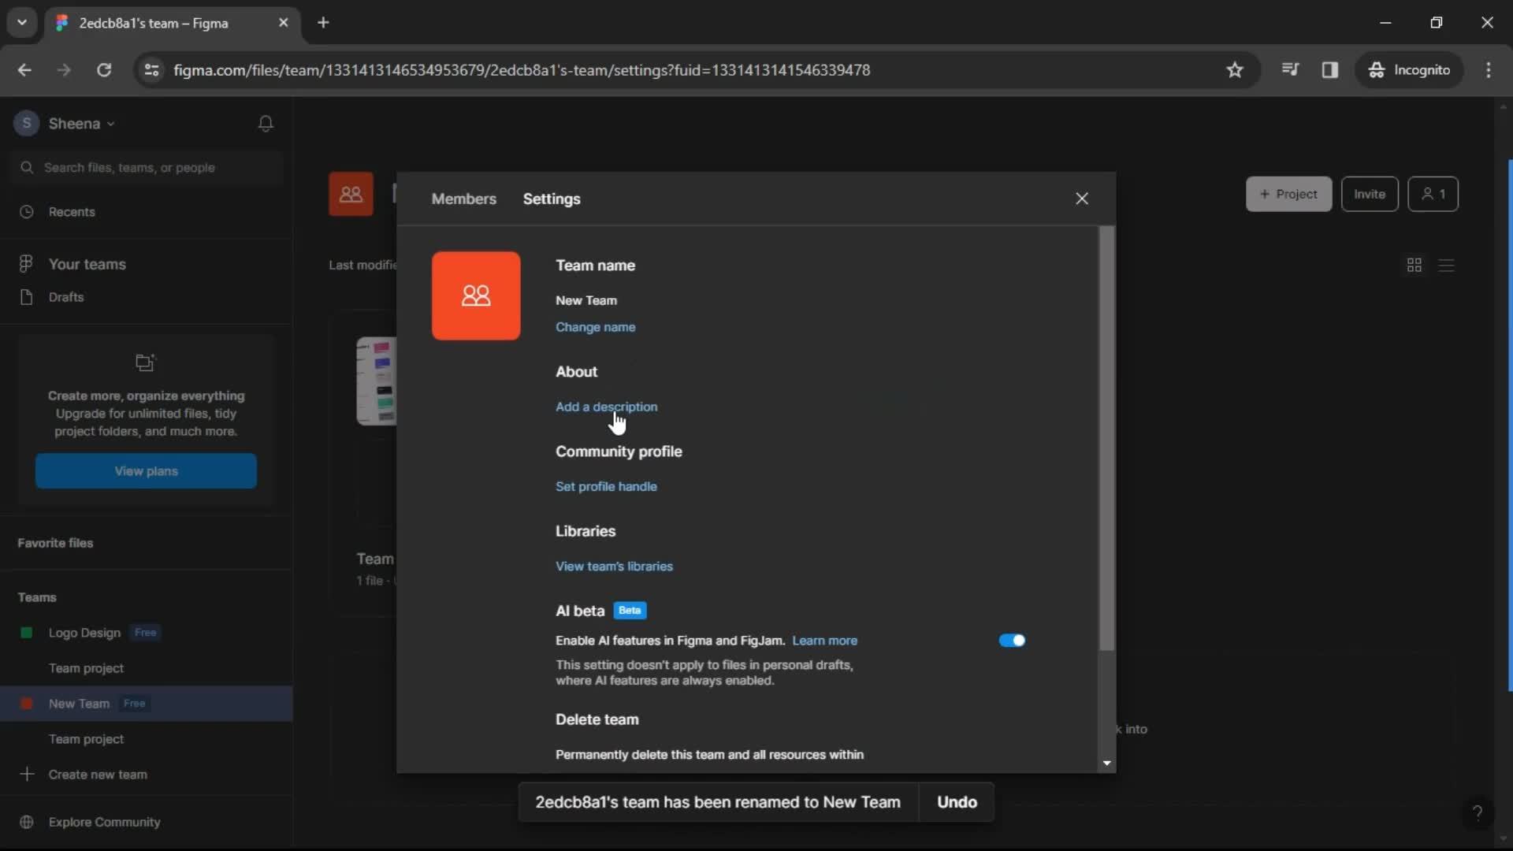Open tab search dropdown

point(22,23)
